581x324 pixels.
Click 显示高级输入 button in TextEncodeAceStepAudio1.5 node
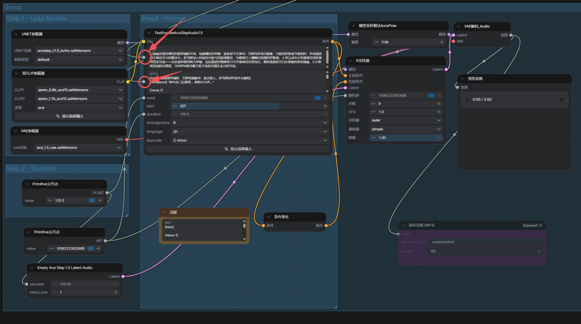tap(237, 149)
